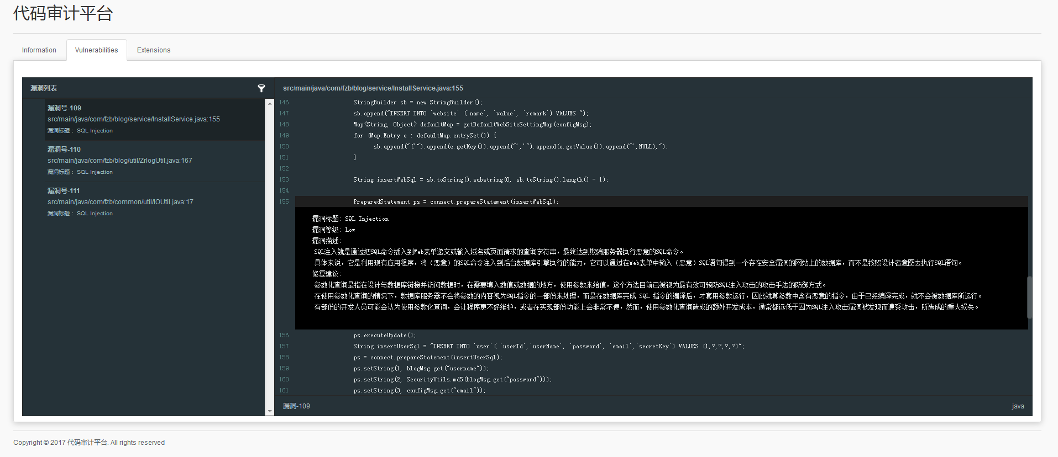Click the 修复建议 heading in details
This screenshot has height=457, width=1058.
click(327, 274)
